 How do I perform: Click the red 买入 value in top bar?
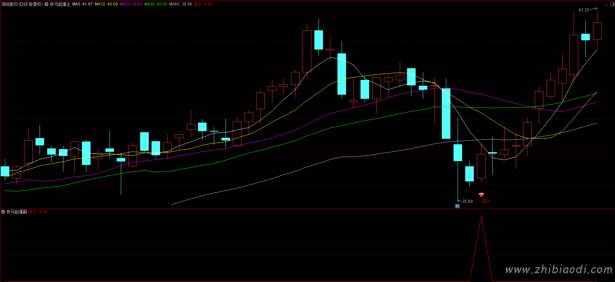[203, 4]
